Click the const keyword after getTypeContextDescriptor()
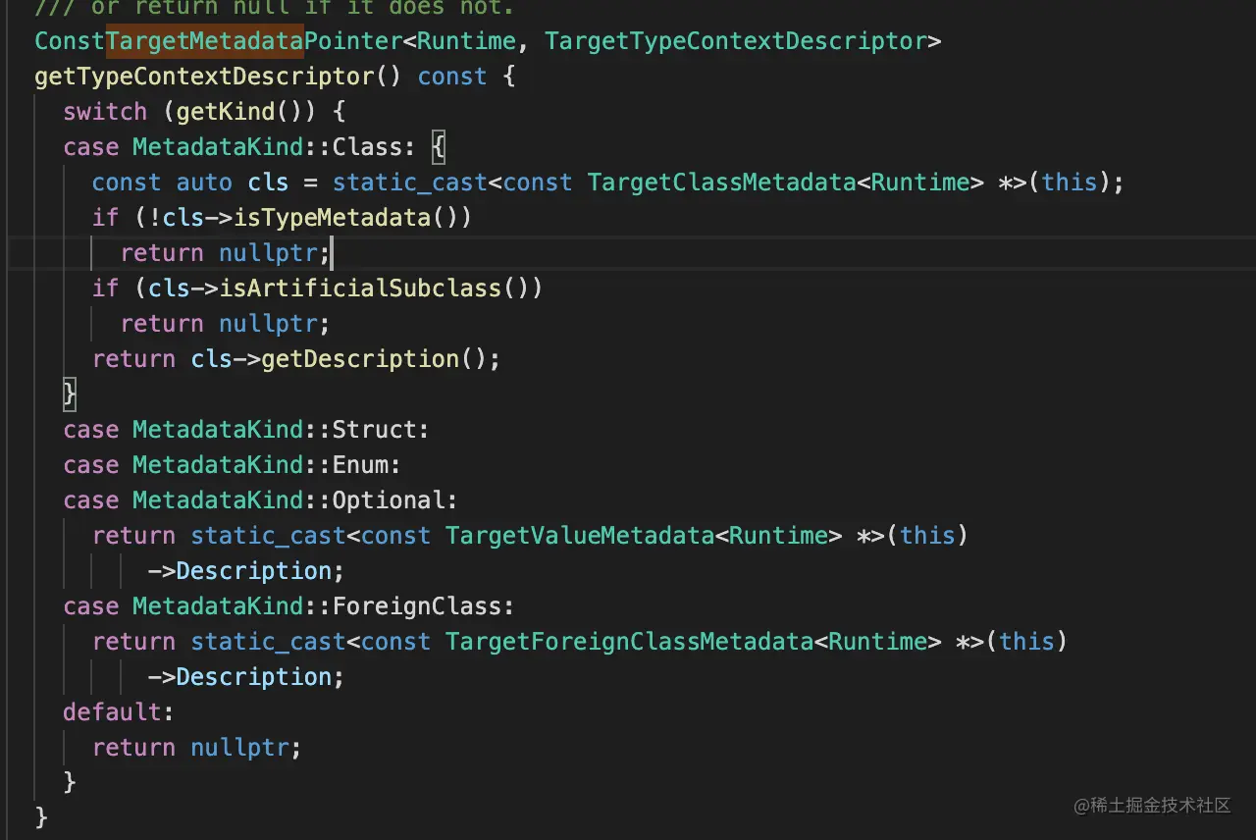This screenshot has width=1256, height=840. click(x=452, y=77)
